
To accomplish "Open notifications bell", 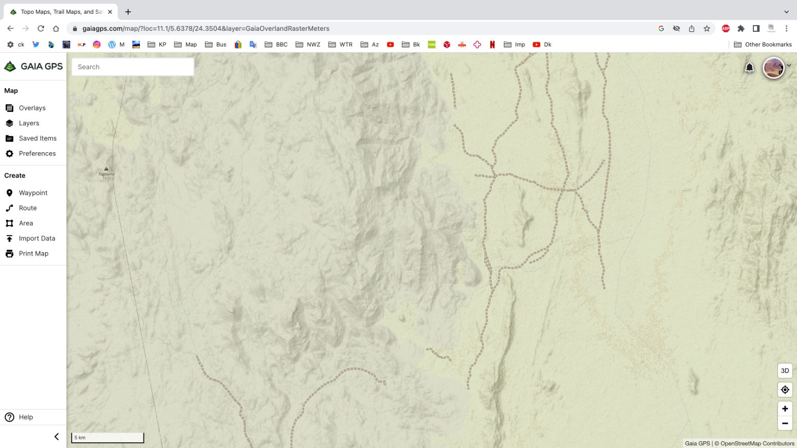I will click(x=749, y=68).
